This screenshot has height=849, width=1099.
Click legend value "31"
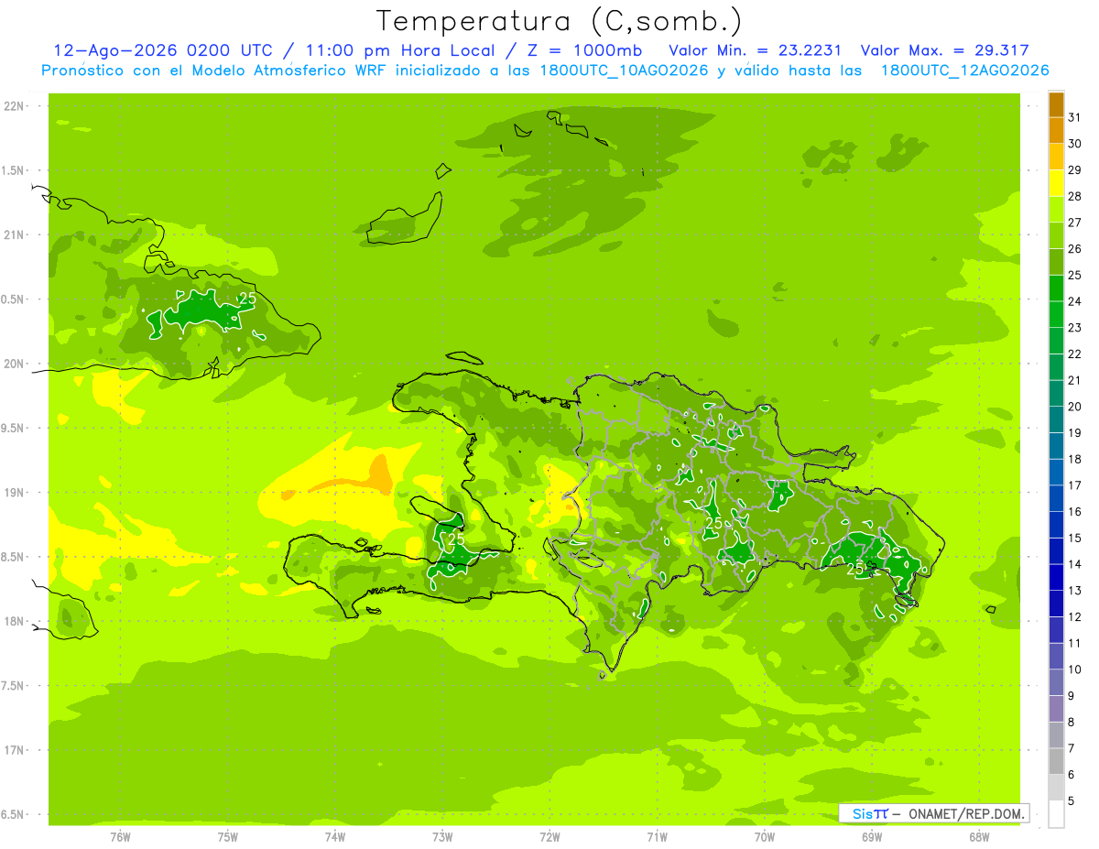click(1075, 117)
